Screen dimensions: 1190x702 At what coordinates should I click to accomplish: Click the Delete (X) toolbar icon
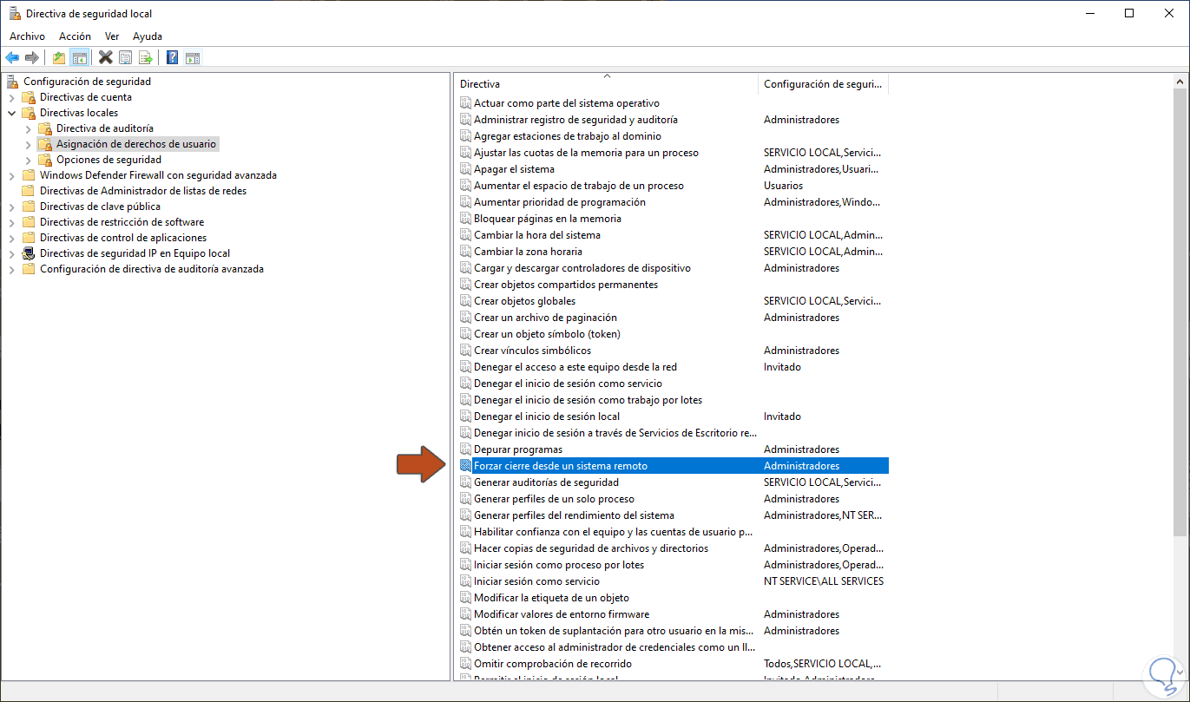pyautogui.click(x=105, y=57)
